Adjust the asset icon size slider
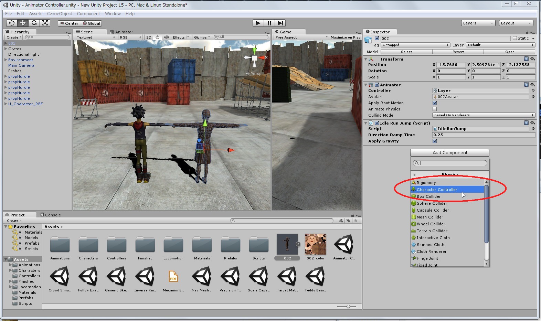Image resolution: width=541 pixels, height=321 pixels. 348,306
